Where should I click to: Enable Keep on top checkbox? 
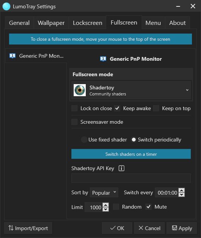(x=156, y=108)
